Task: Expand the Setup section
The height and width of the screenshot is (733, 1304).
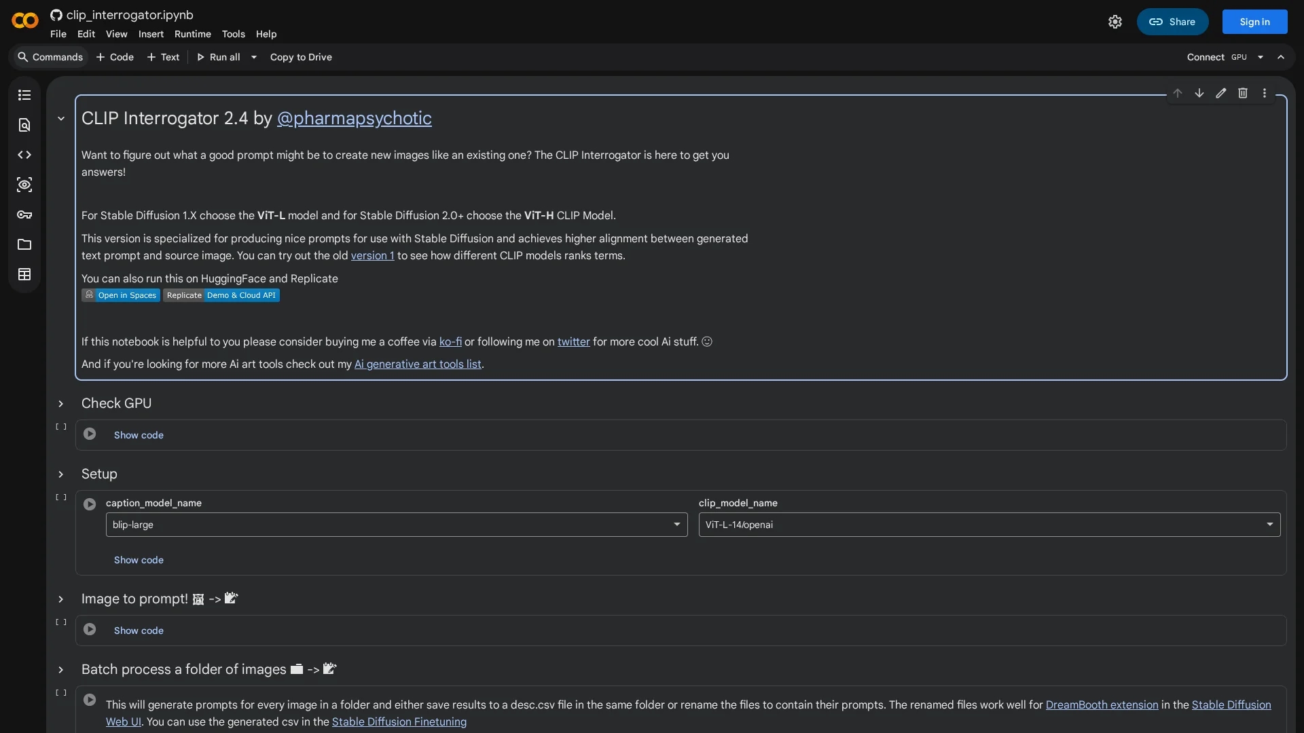Action: click(x=61, y=474)
